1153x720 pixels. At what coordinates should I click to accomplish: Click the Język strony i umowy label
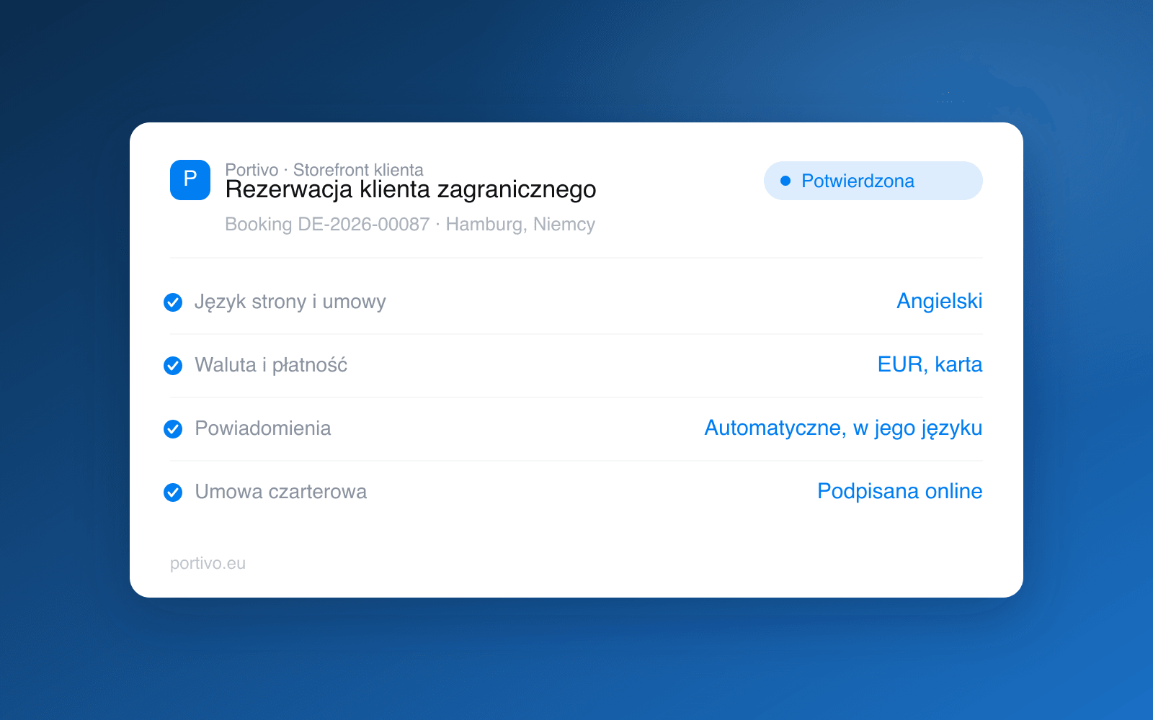coord(290,302)
